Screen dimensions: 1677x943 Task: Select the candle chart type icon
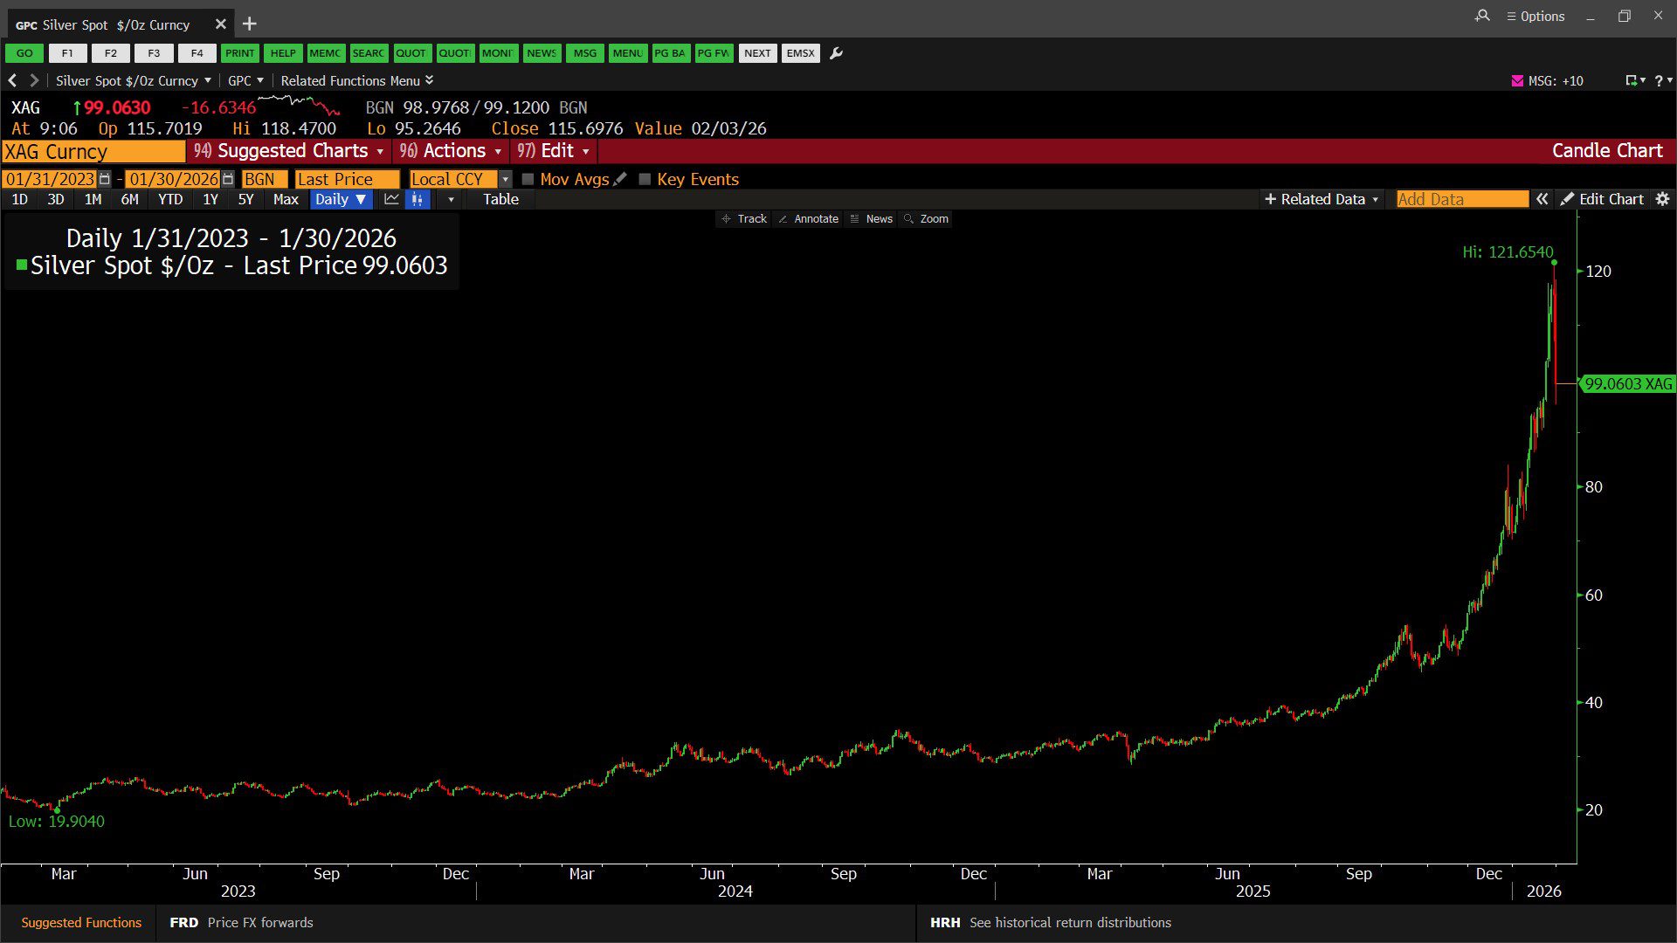[418, 199]
